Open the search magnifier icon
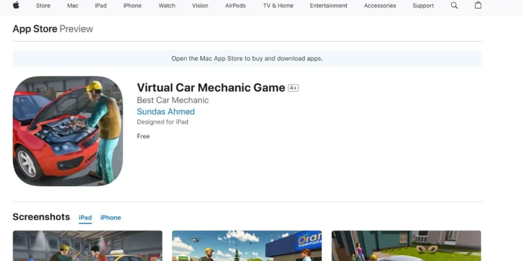This screenshot has width=522, height=261. (454, 5)
